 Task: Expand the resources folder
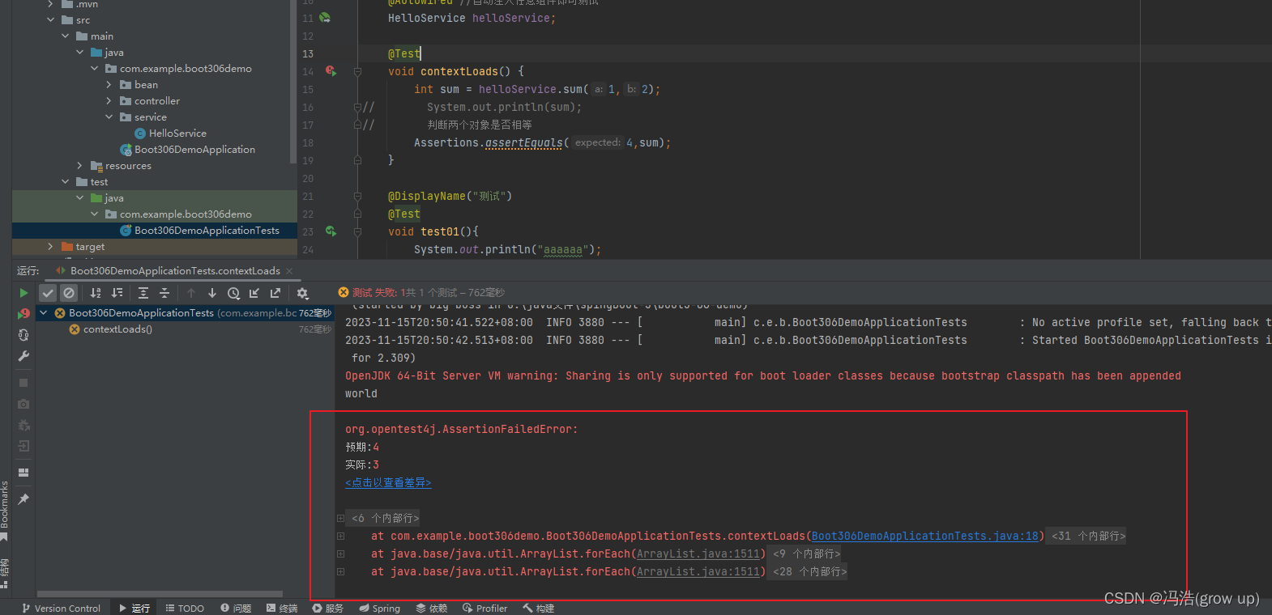click(x=80, y=166)
